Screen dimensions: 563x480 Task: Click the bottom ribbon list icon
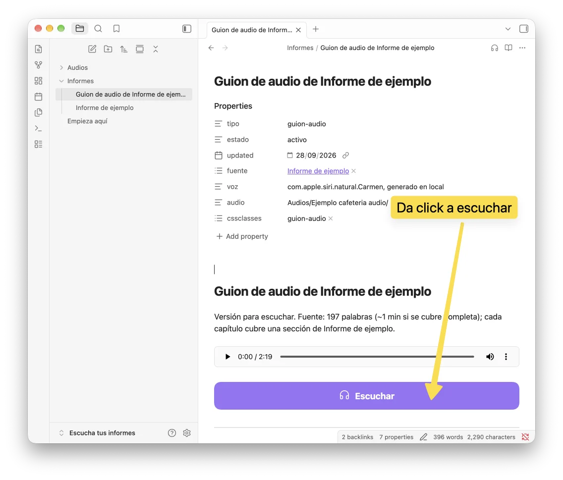coord(39,144)
